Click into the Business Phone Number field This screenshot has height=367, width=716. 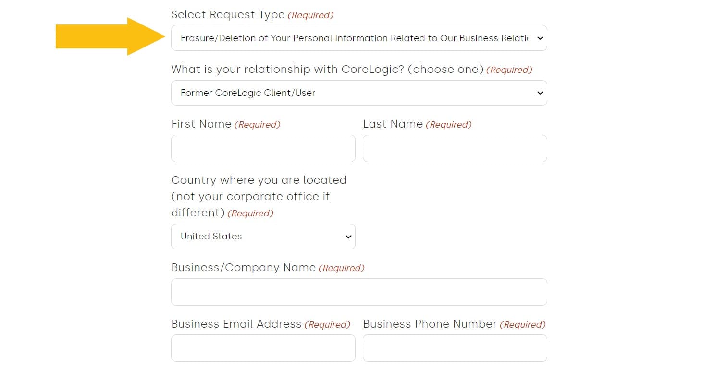[x=455, y=348]
